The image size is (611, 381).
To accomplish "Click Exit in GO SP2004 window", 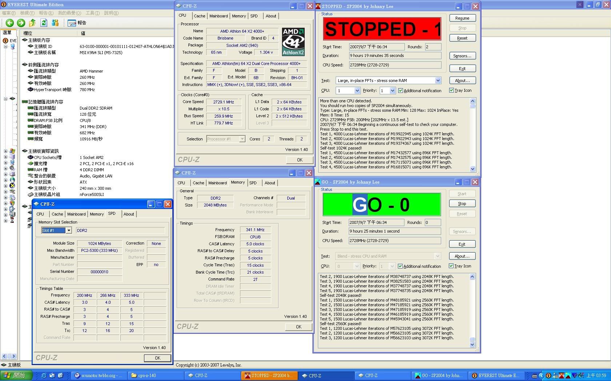I will pos(462,244).
